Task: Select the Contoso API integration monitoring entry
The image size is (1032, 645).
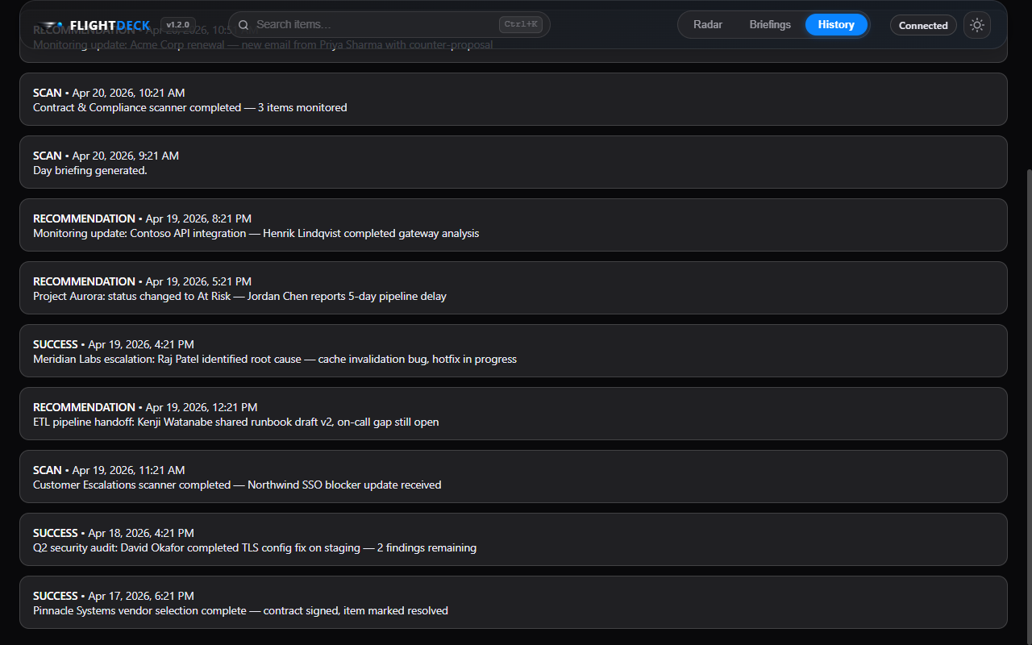Action: click(514, 225)
